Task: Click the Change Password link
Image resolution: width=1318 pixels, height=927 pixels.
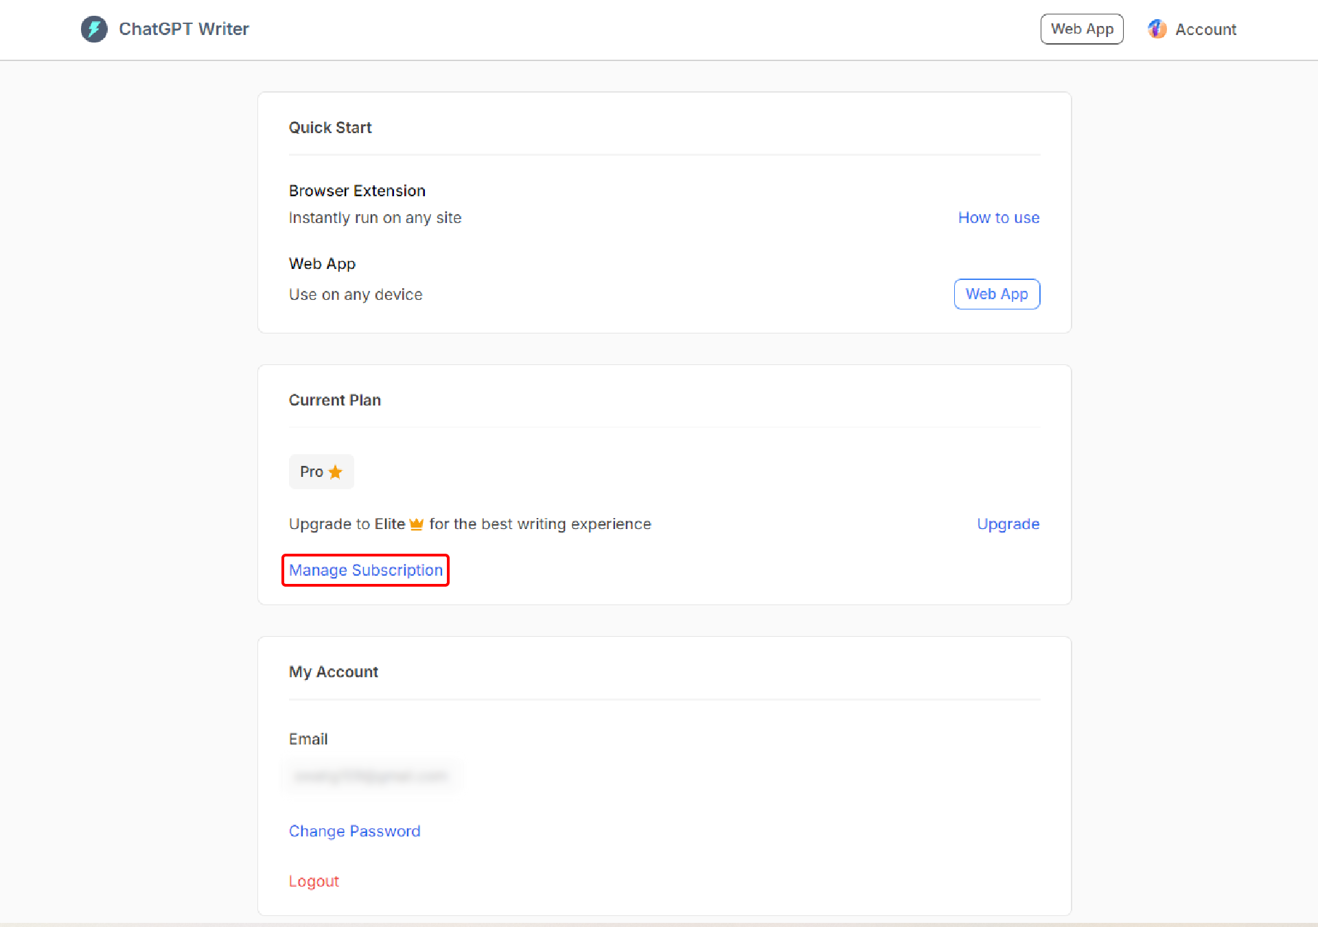Action: pos(354,831)
